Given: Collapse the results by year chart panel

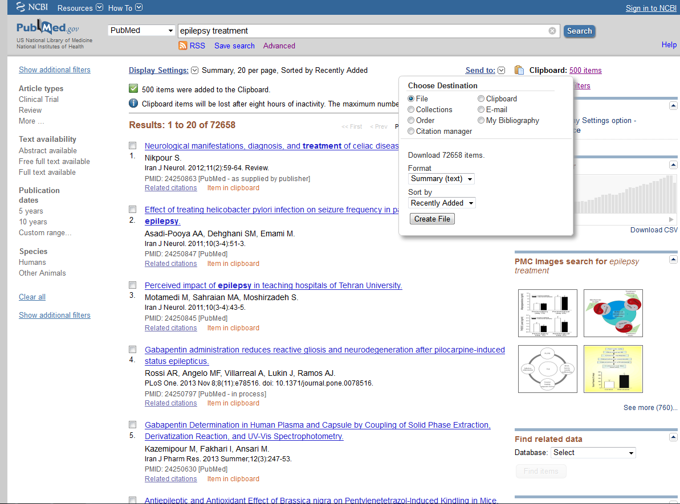Looking at the screenshot, I should click(x=673, y=165).
